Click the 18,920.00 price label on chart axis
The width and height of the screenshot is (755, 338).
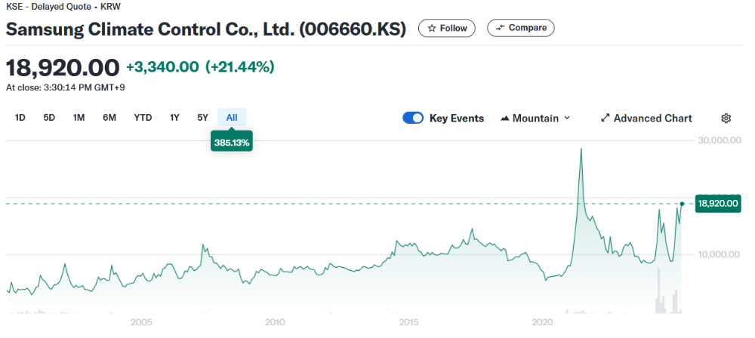(x=718, y=204)
